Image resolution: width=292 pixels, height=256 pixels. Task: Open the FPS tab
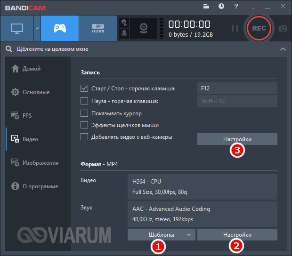click(38, 116)
